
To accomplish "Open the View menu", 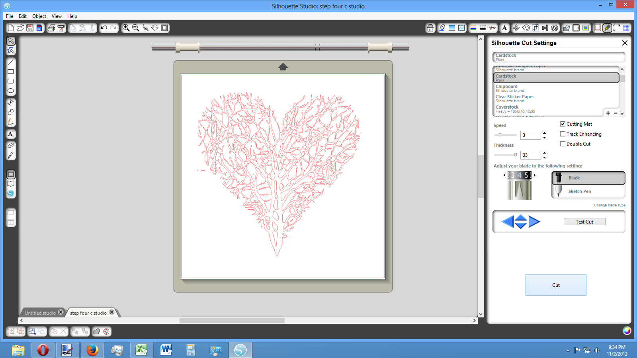I will tap(57, 16).
